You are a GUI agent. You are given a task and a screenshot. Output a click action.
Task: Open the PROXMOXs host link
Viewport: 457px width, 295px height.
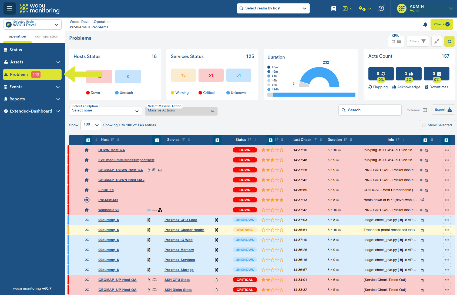pyautogui.click(x=108, y=200)
